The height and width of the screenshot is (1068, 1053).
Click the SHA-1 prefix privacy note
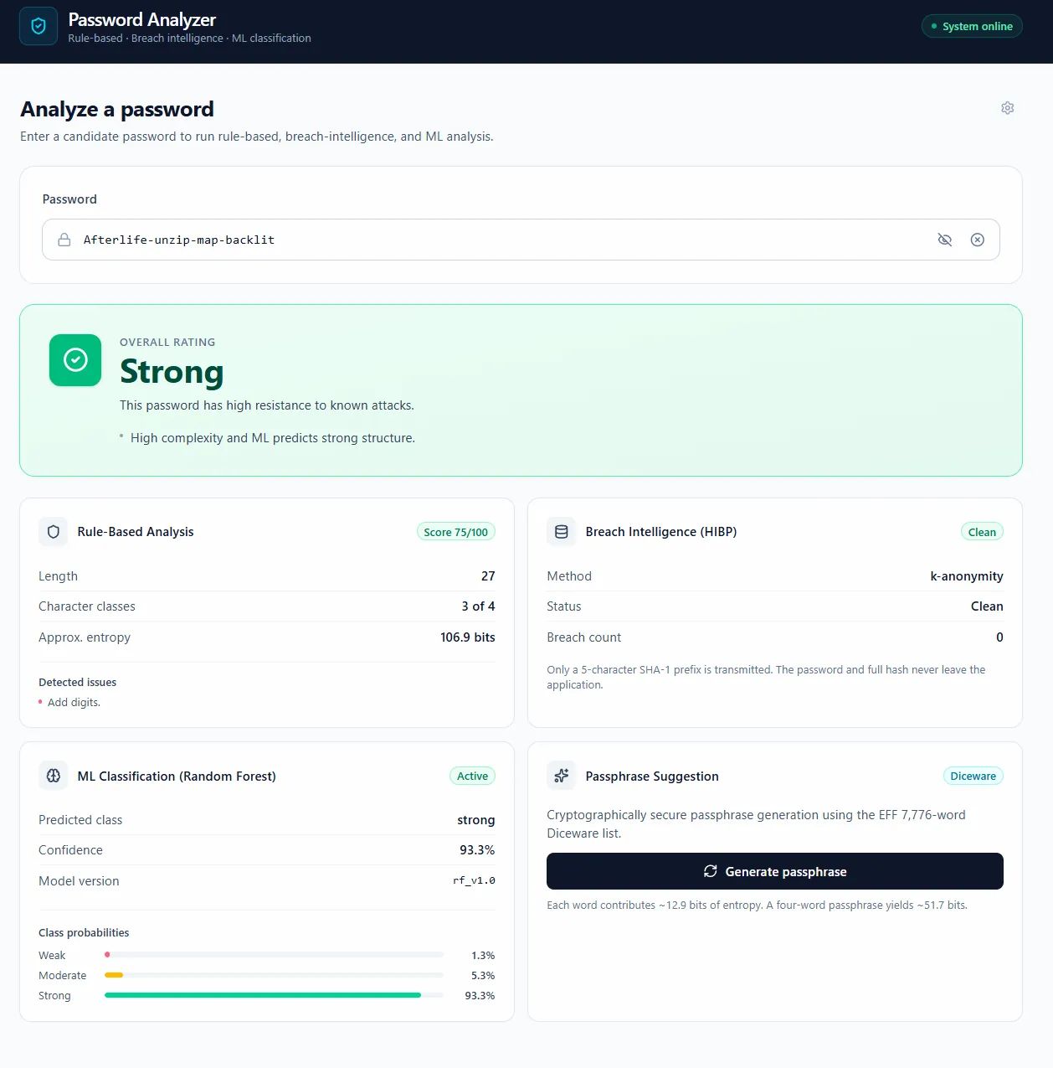click(x=766, y=678)
